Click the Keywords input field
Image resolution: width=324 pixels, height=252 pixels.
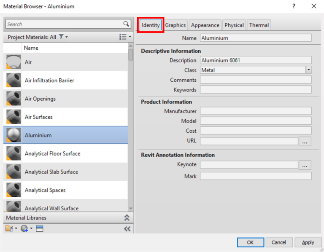coord(256,90)
